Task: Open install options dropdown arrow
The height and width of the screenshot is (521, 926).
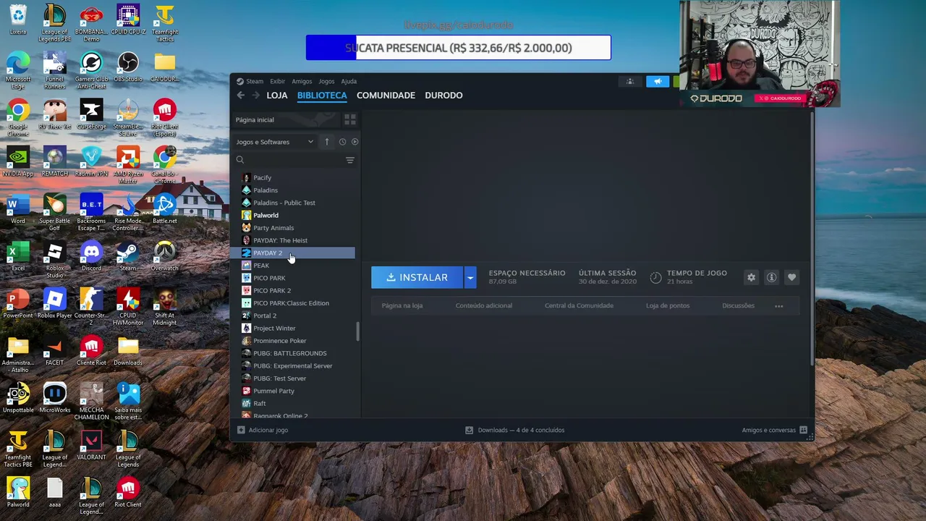Action: 470,278
